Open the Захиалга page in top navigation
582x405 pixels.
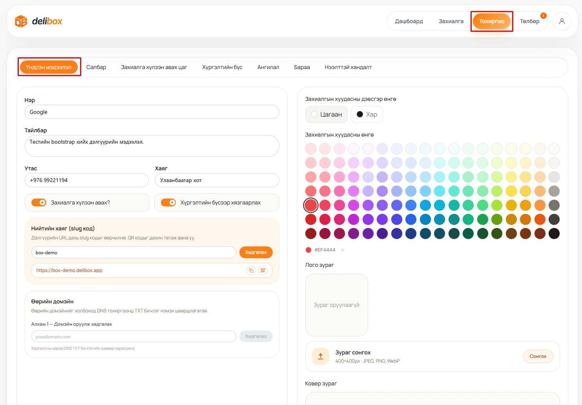pyautogui.click(x=451, y=21)
